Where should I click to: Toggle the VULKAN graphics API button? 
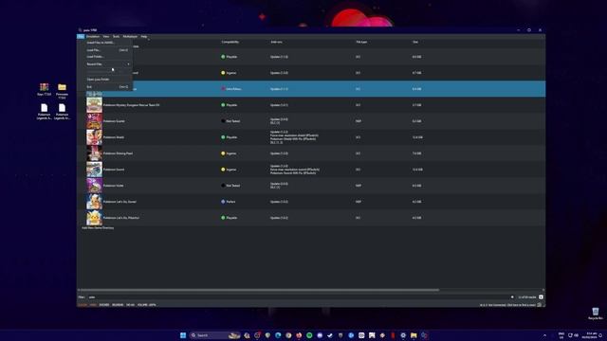click(83, 305)
